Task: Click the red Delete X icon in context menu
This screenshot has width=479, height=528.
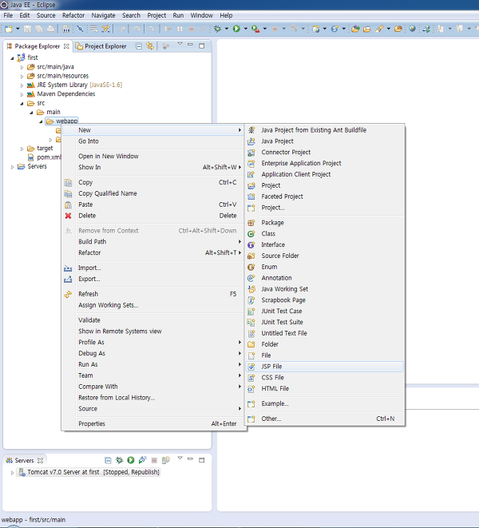Action: (68, 216)
